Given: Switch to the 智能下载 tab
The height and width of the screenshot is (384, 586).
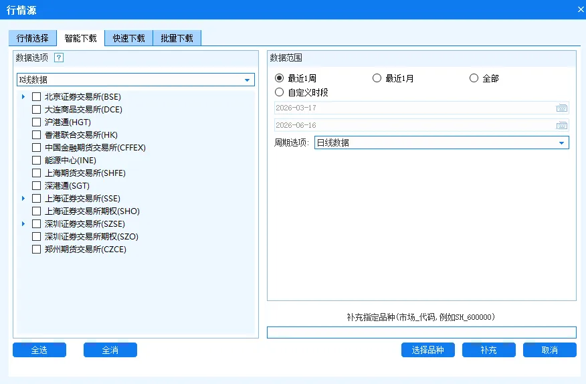Looking at the screenshot, I should pyautogui.click(x=80, y=38).
